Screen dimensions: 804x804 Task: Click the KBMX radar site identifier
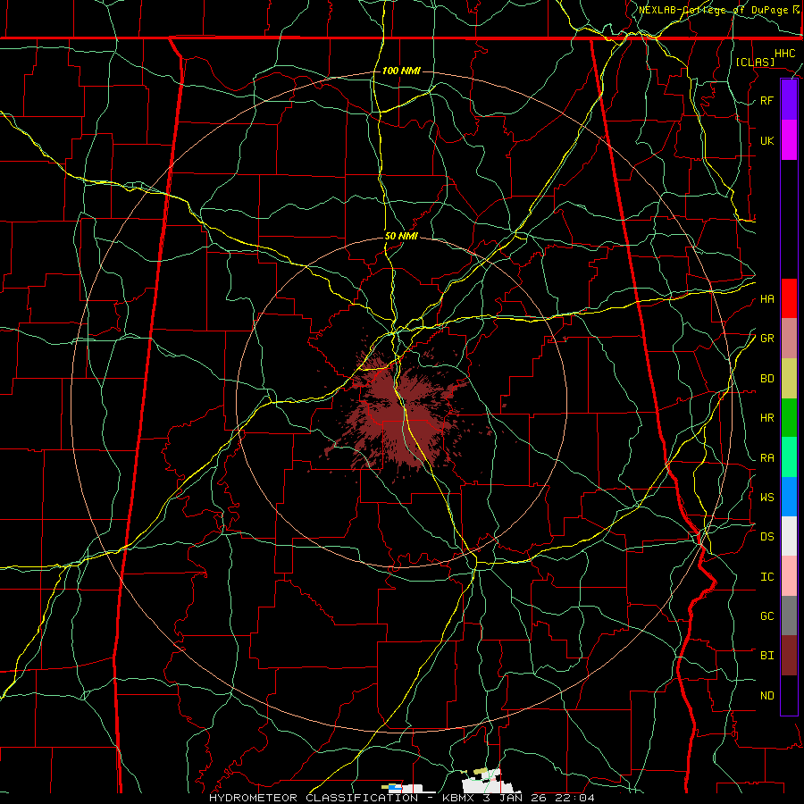pos(458,798)
